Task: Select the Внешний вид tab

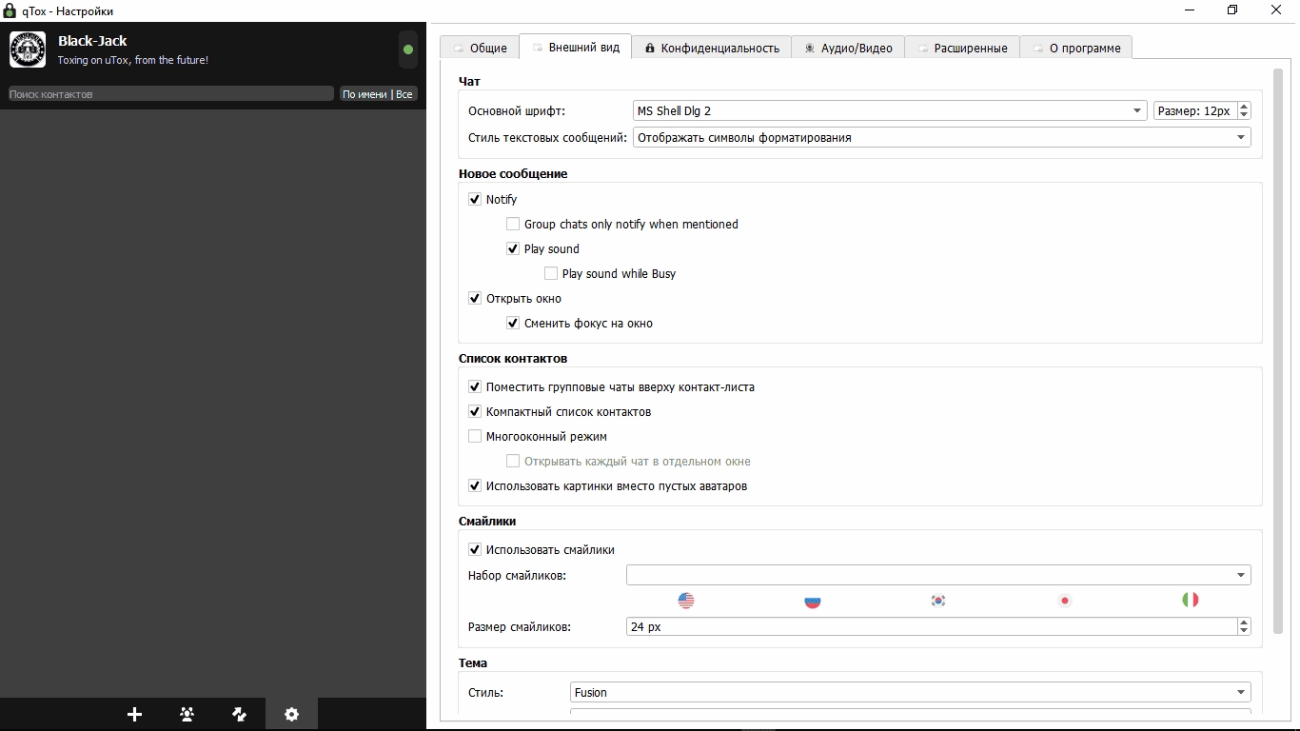Action: pos(576,47)
